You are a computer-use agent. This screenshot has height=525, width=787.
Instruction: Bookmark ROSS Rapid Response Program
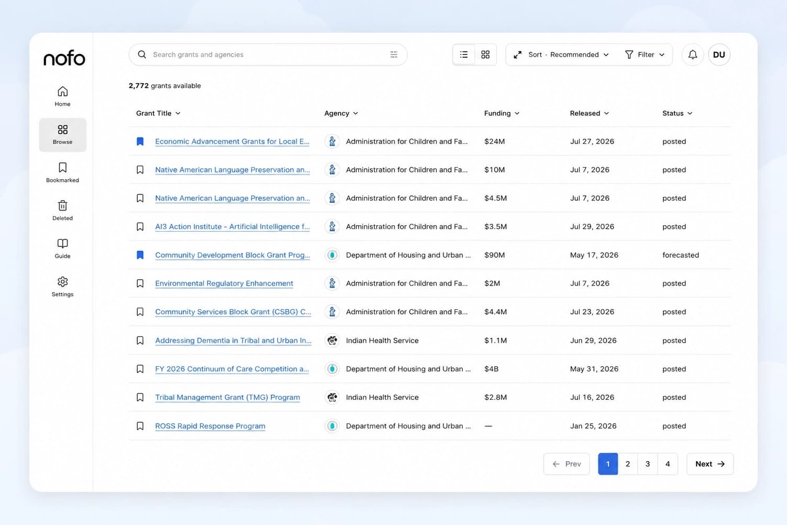tap(140, 426)
